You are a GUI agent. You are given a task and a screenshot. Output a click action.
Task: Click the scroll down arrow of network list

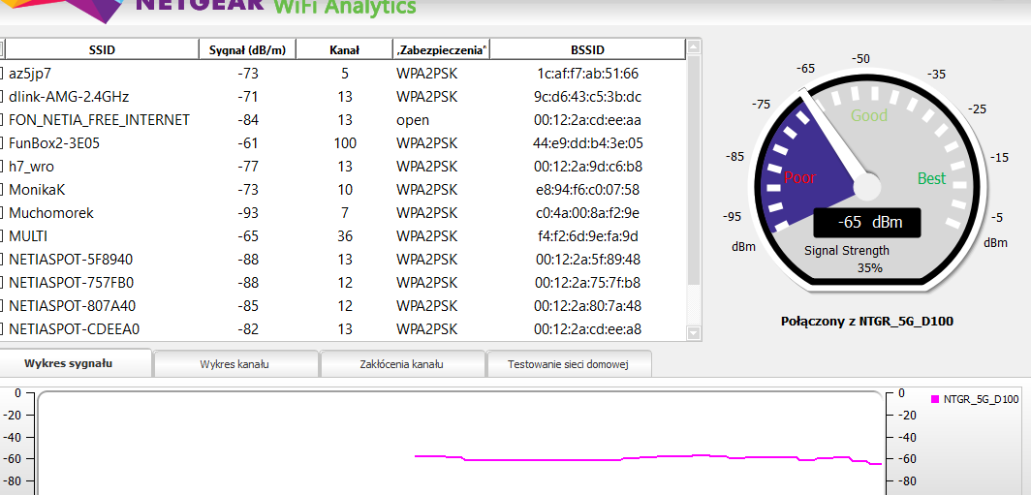693,332
